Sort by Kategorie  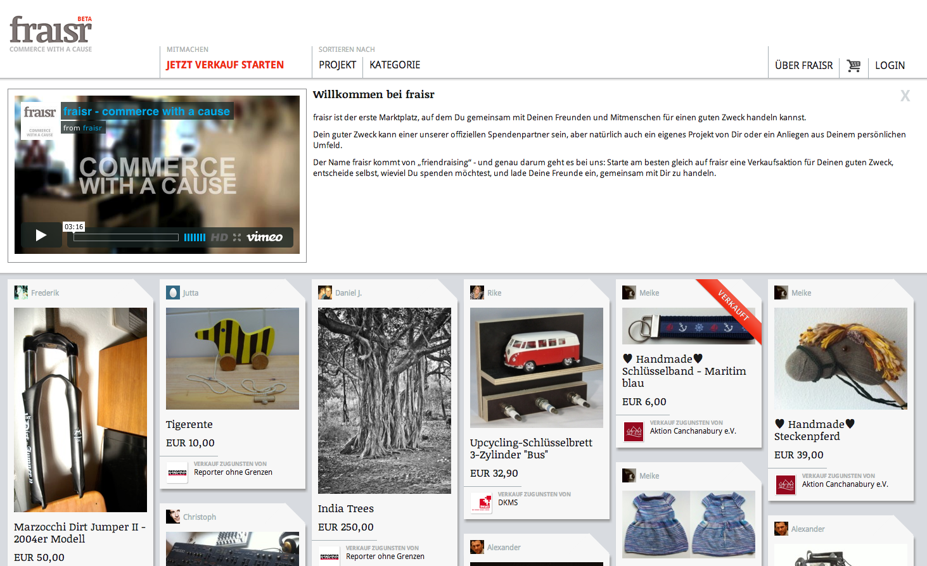pos(395,65)
